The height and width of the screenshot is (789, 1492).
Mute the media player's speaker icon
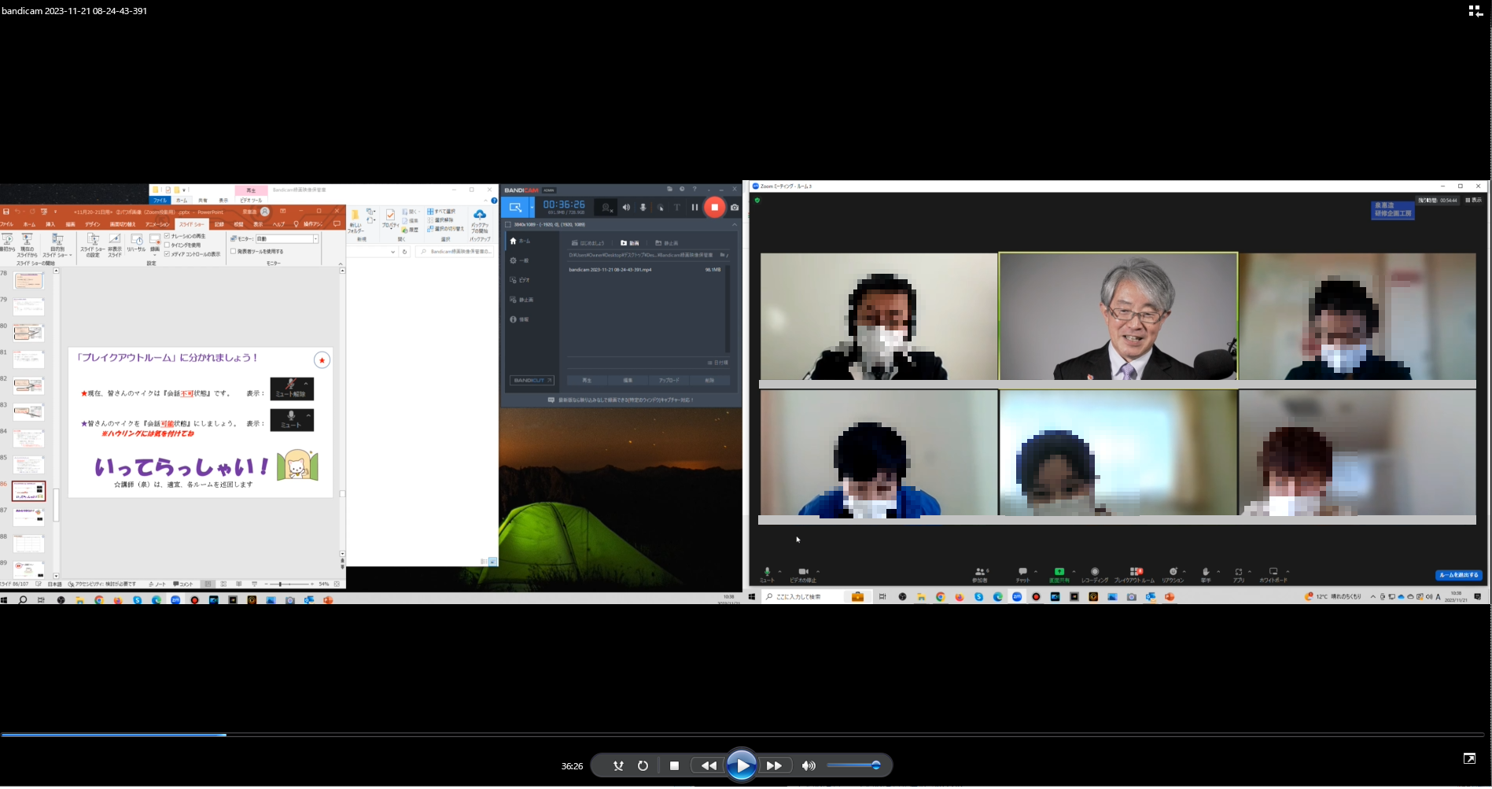click(809, 765)
